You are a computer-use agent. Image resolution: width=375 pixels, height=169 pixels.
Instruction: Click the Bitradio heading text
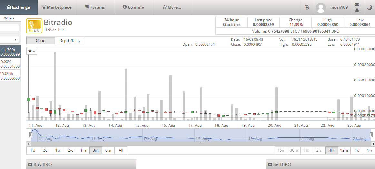pyautogui.click(x=58, y=23)
